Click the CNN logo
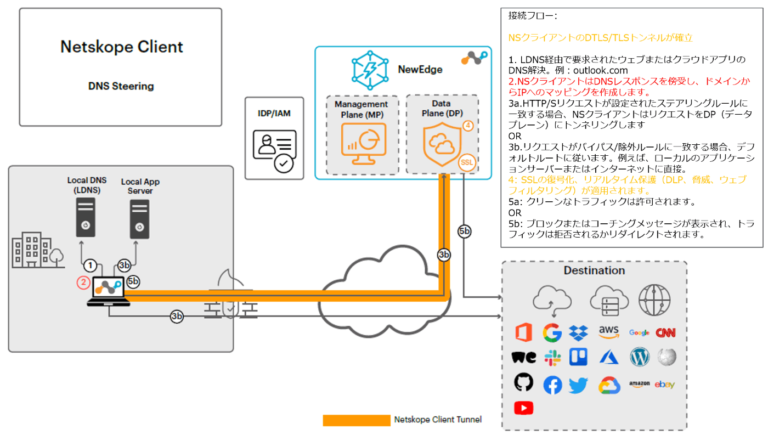This screenshot has height=435, width=768. pyautogui.click(x=665, y=332)
